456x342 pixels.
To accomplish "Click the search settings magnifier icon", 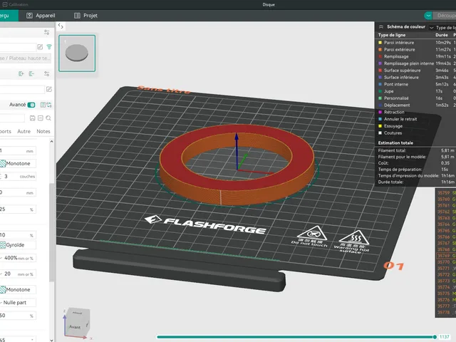I will click(x=48, y=118).
